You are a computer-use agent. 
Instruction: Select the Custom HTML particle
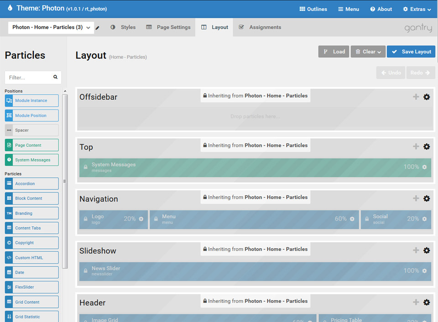(32, 258)
